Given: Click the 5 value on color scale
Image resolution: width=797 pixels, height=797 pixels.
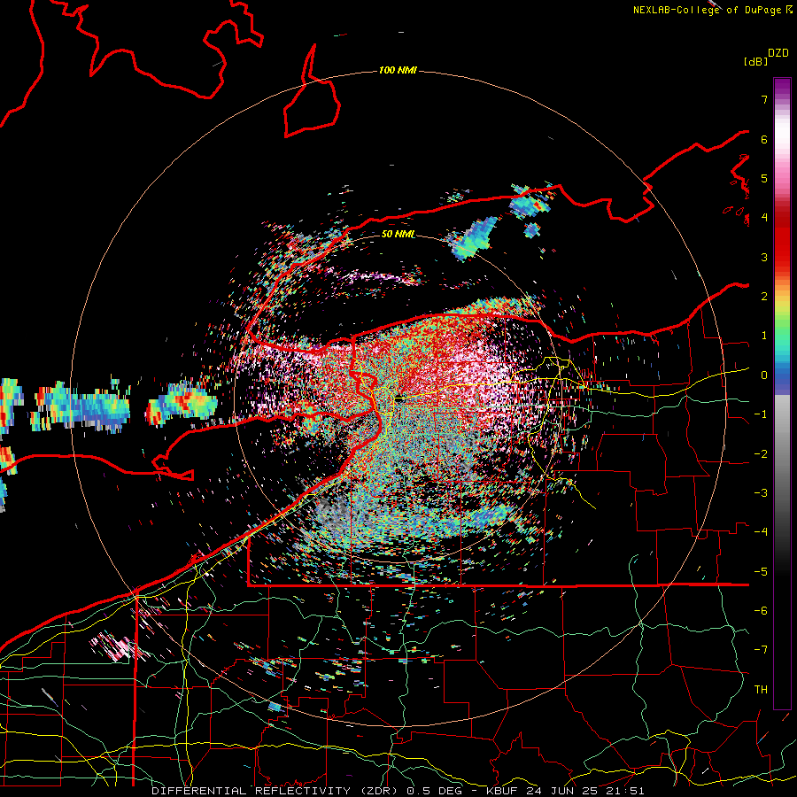Looking at the screenshot, I should point(764,178).
